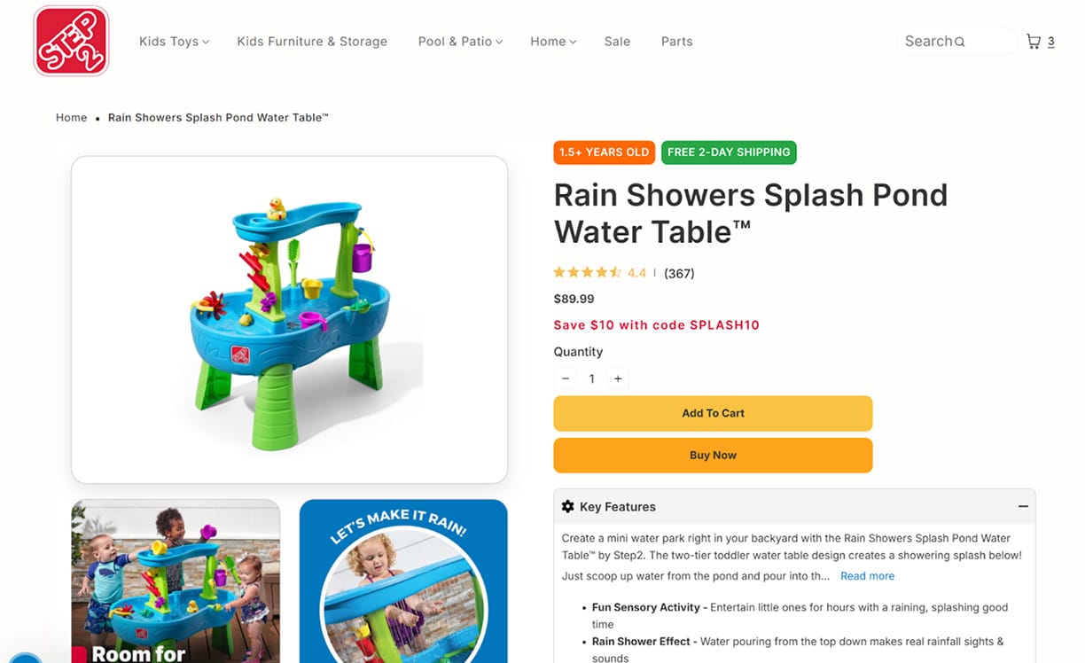1085x663 pixels.
Task: Click the Key Features gear icon
Action: tap(568, 507)
